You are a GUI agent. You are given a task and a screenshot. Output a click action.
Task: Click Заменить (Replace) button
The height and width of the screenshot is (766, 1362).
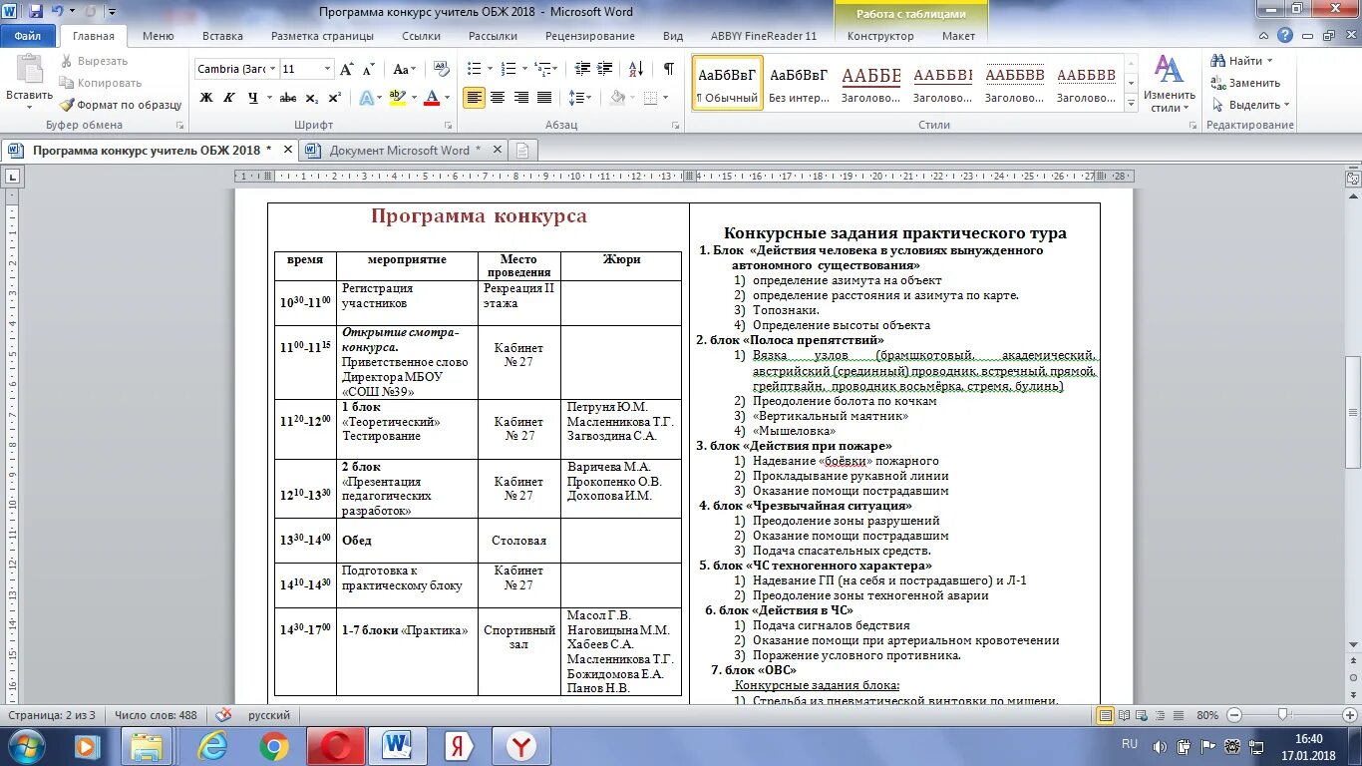[x=1245, y=83]
